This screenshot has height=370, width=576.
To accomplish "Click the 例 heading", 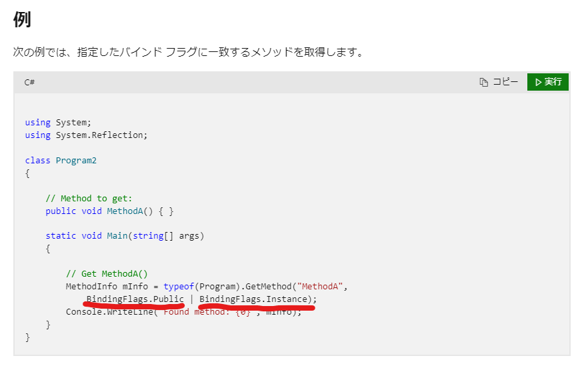I will coord(22,19).
